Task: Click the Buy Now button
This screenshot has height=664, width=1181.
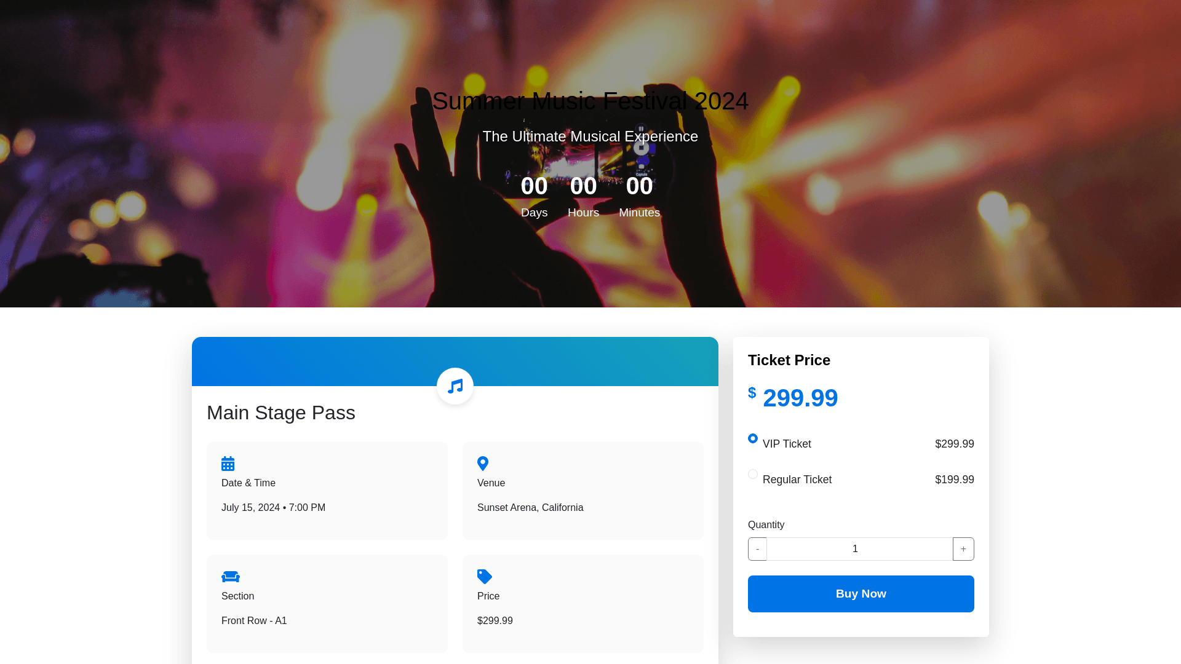Action: pos(861,594)
